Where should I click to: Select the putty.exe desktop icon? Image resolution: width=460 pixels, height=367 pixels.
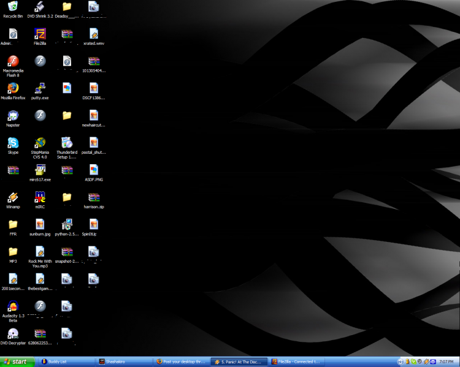click(x=40, y=88)
